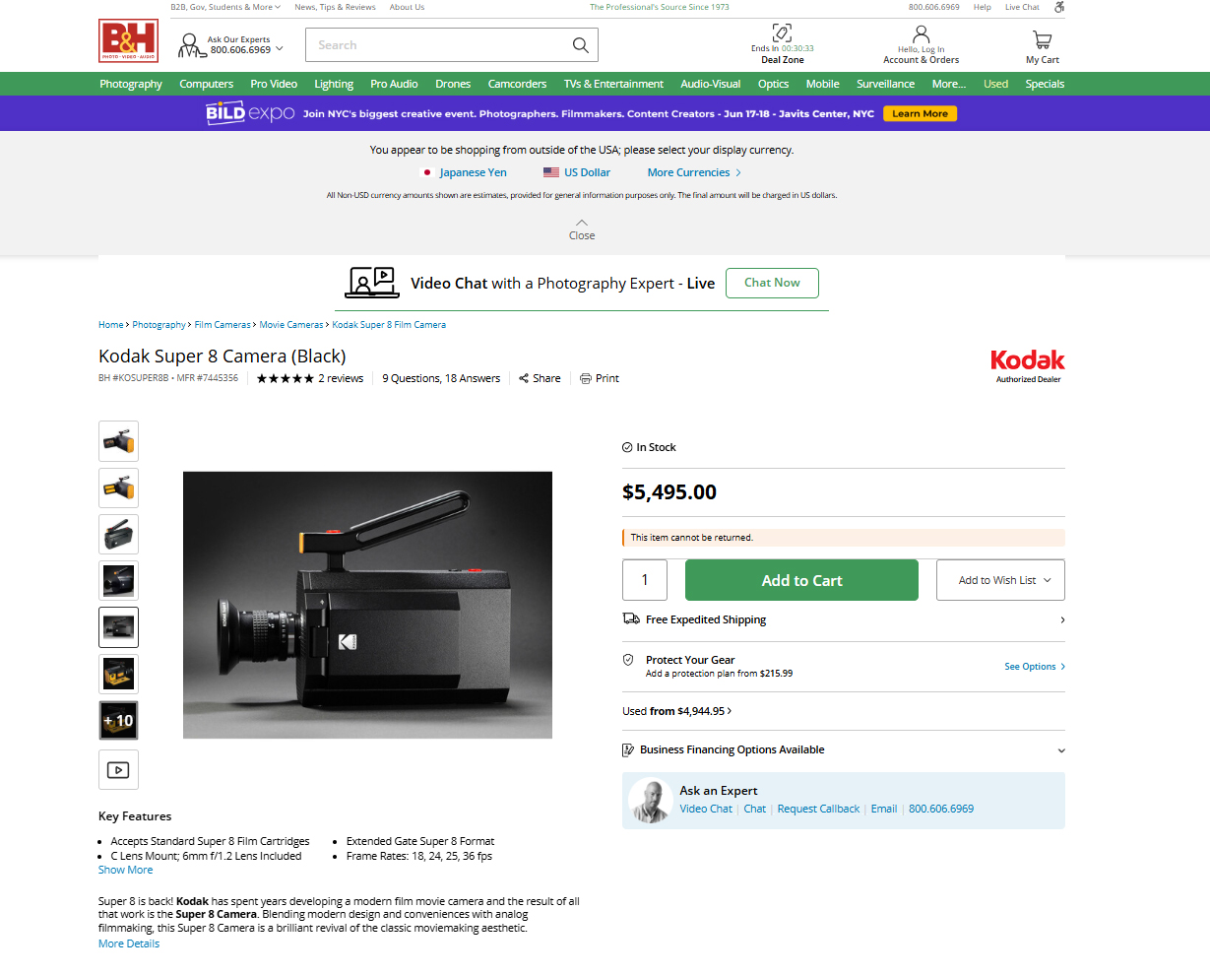Open the Drones menu

[453, 84]
